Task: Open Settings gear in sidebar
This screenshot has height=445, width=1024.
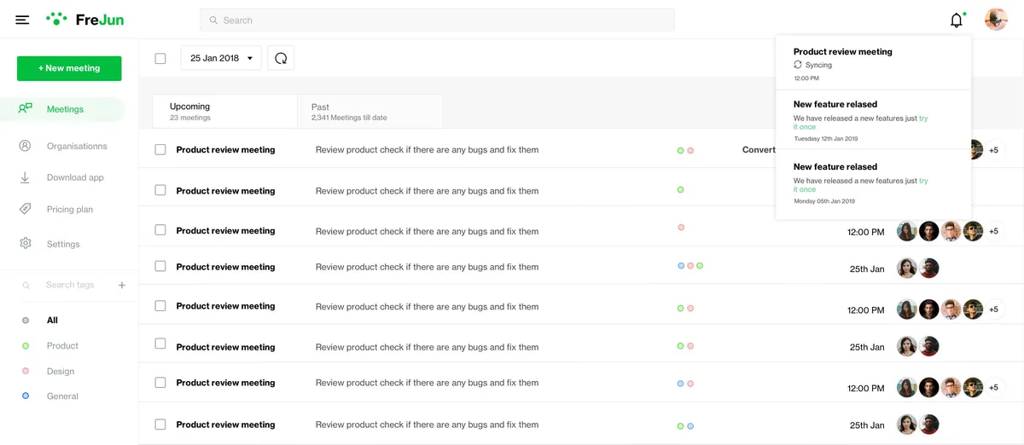Action: pos(26,244)
